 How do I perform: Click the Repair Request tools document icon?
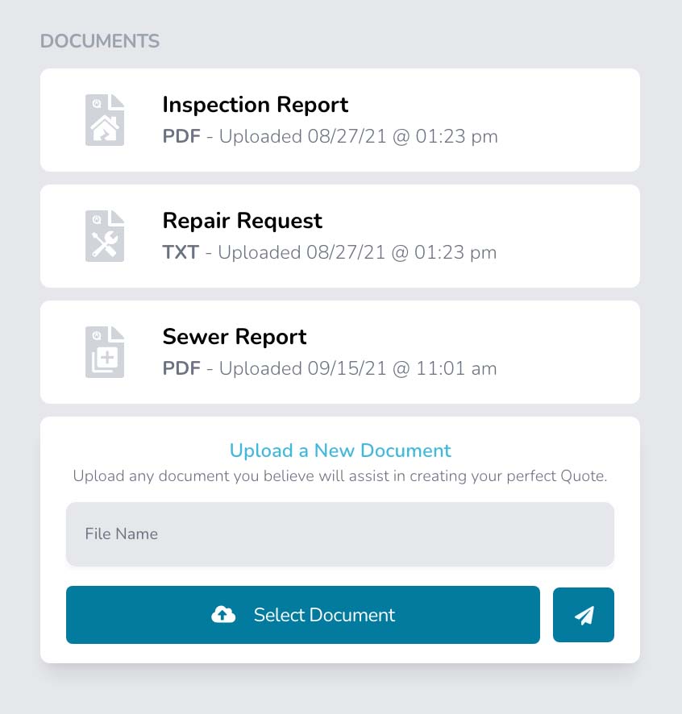coord(105,236)
